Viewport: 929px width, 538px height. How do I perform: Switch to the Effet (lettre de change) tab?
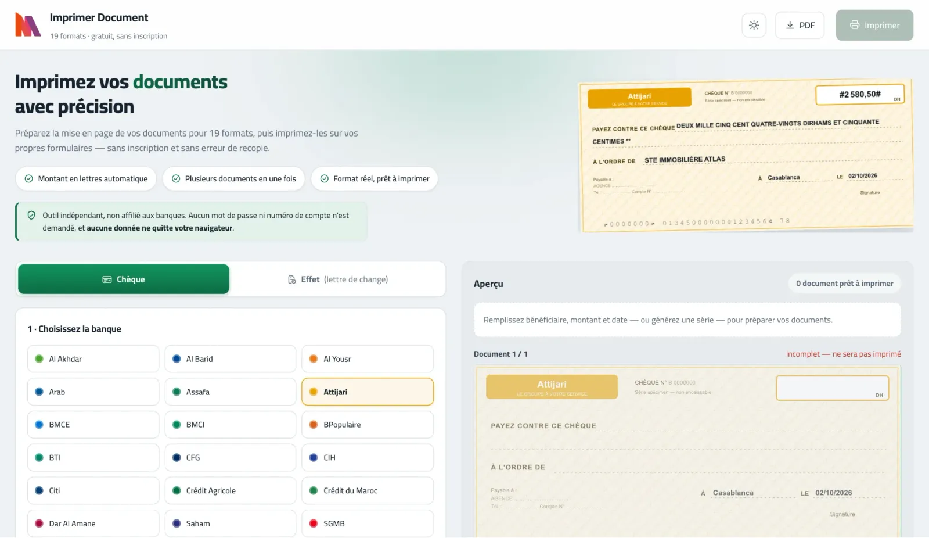tap(338, 279)
